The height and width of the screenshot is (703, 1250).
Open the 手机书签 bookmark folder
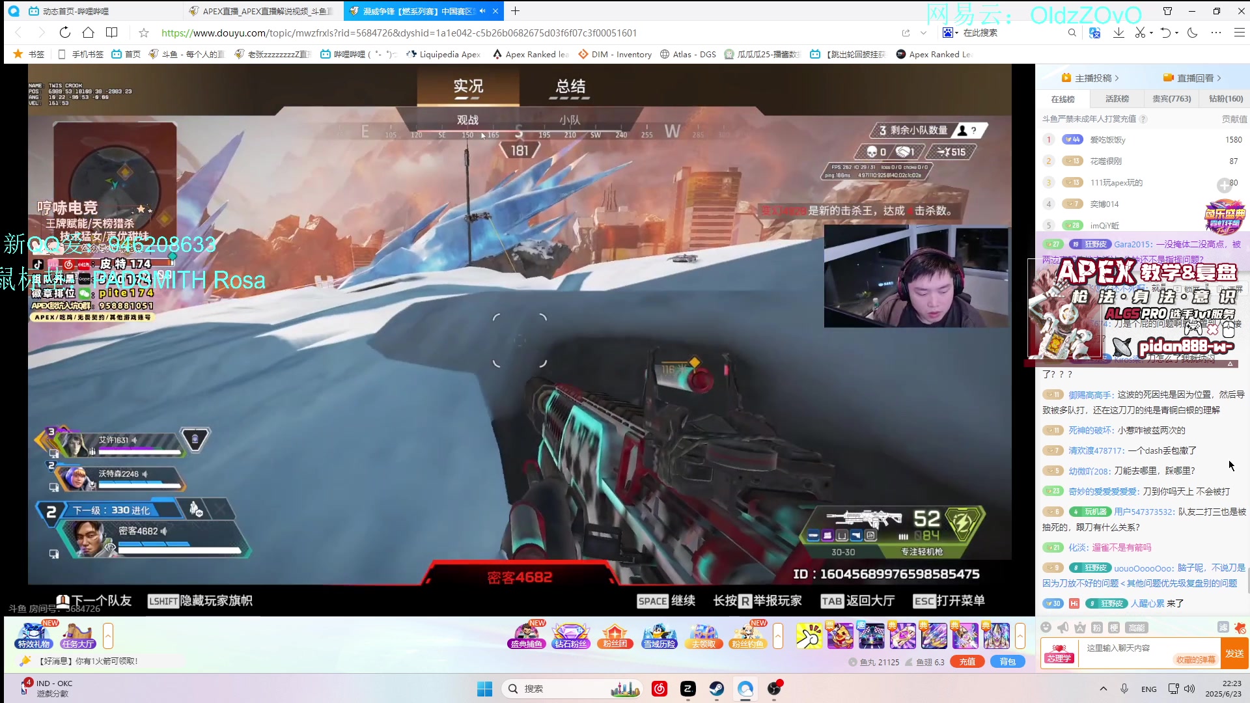click(x=81, y=54)
